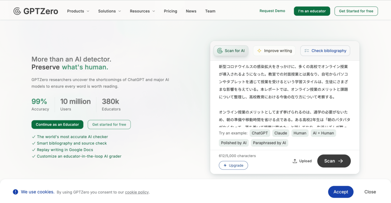Open the Products menu
The height and width of the screenshot is (203, 391).
(x=78, y=11)
